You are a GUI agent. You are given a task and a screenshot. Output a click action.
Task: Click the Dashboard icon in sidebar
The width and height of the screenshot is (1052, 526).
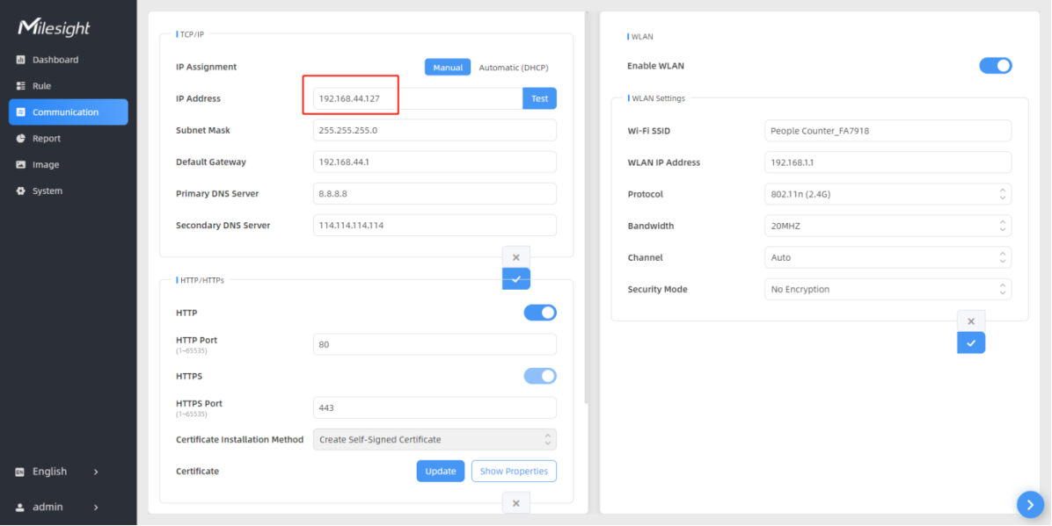[21, 60]
